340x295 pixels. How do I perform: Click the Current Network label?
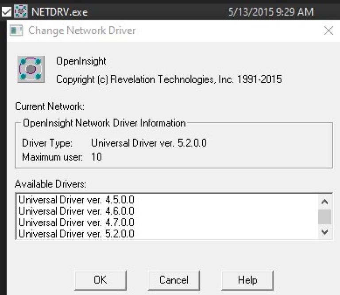pyautogui.click(x=50, y=107)
